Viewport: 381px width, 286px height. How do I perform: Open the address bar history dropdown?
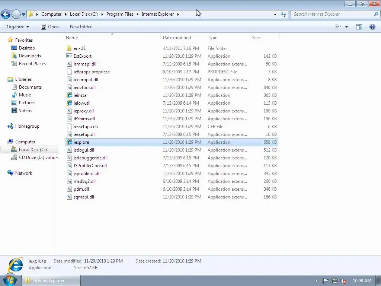pyautogui.click(x=275, y=15)
